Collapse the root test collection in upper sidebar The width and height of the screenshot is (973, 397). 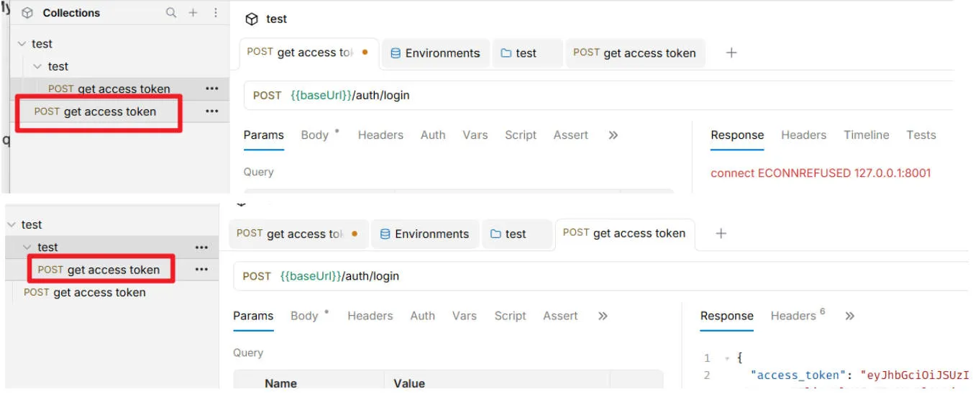(22, 44)
